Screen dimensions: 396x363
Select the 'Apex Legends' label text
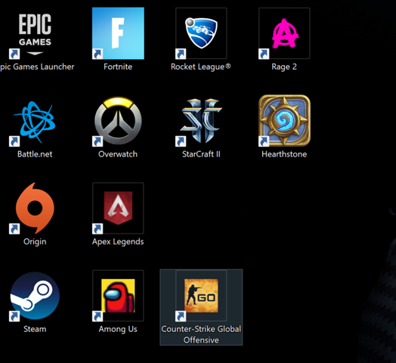click(118, 242)
